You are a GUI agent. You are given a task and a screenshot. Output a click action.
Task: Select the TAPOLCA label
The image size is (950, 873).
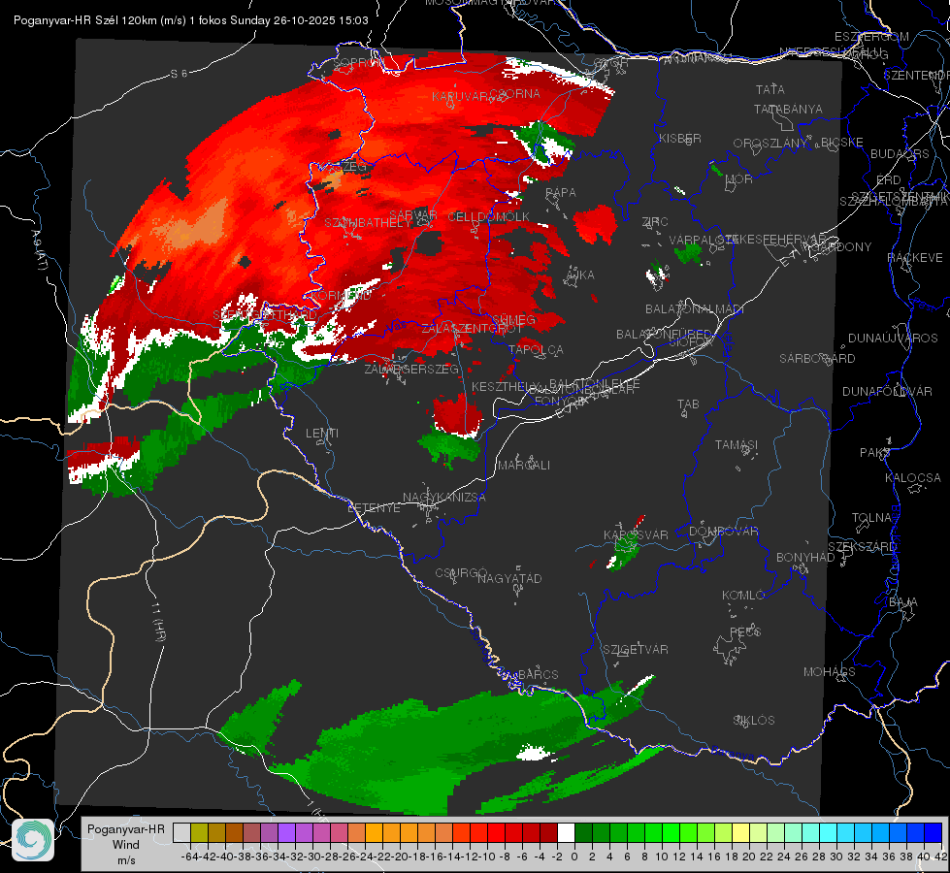[537, 349]
